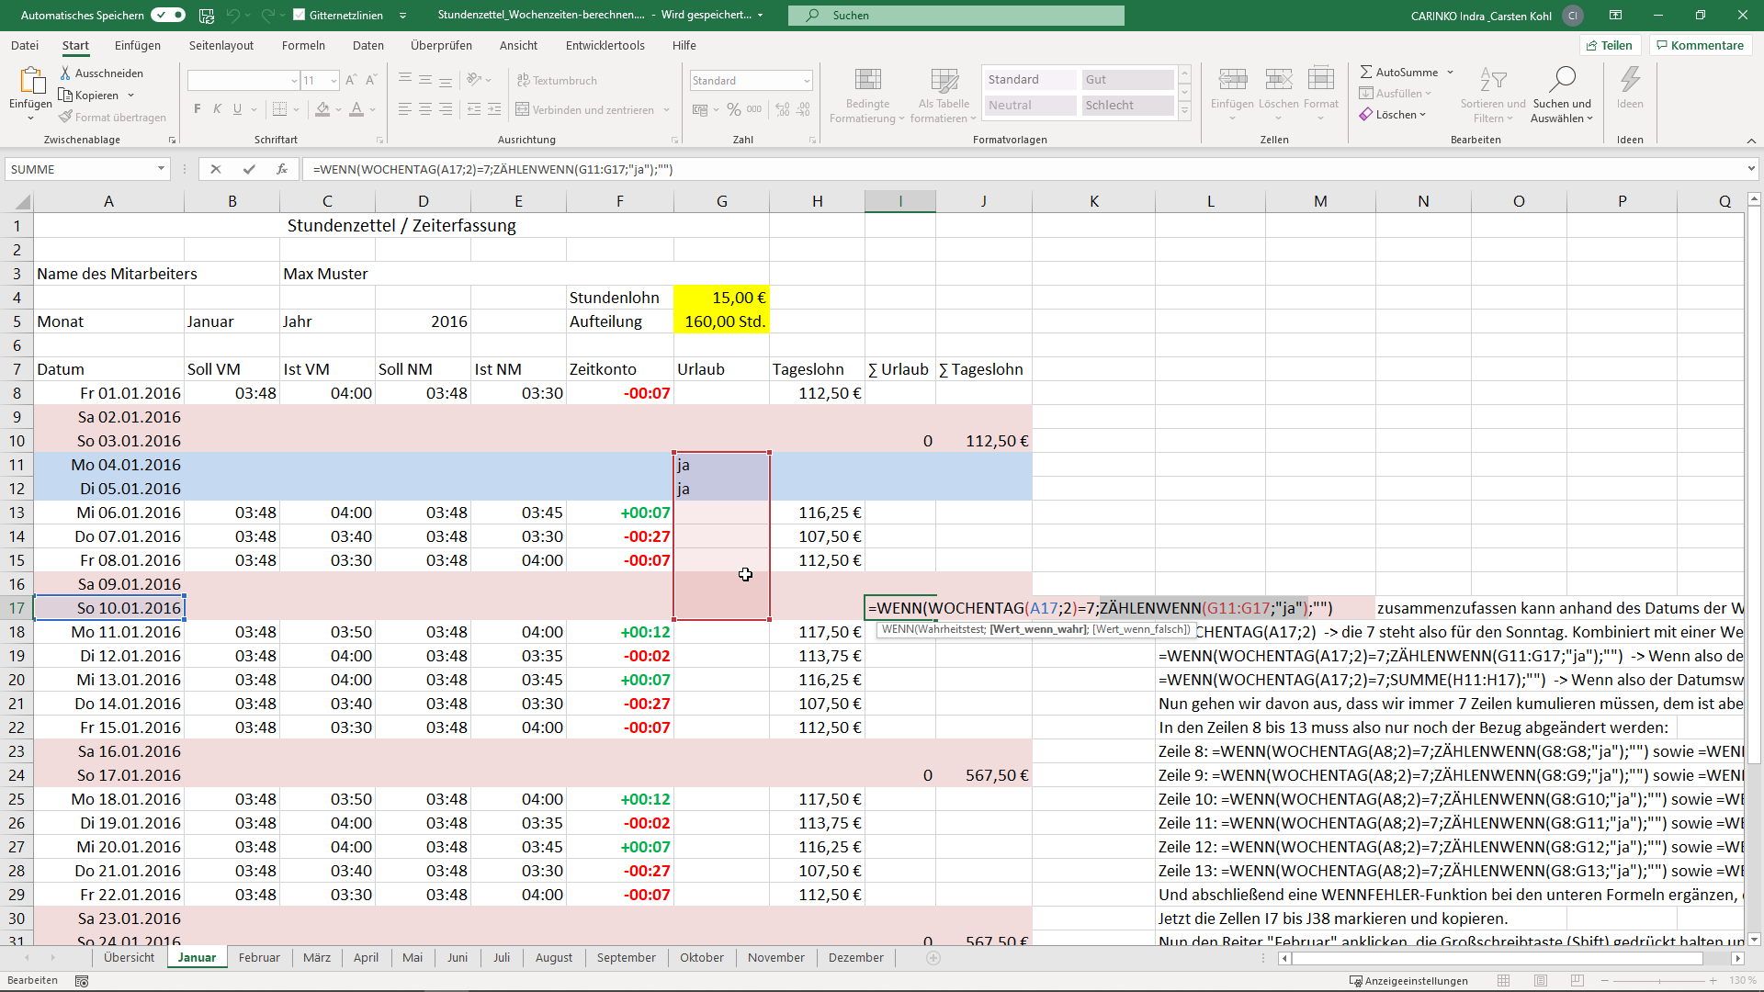
Task: Click the Format cells icon
Action: (x=1320, y=80)
